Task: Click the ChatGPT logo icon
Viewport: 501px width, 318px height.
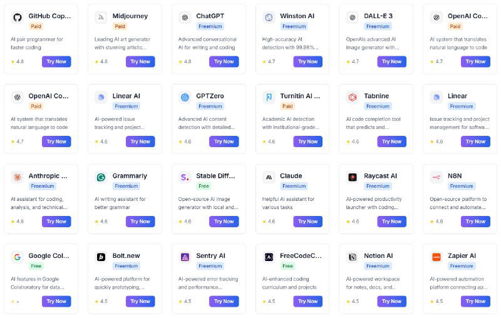Action: click(x=185, y=18)
